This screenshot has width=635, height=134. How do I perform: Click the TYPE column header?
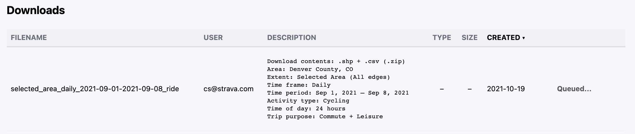[442, 37]
